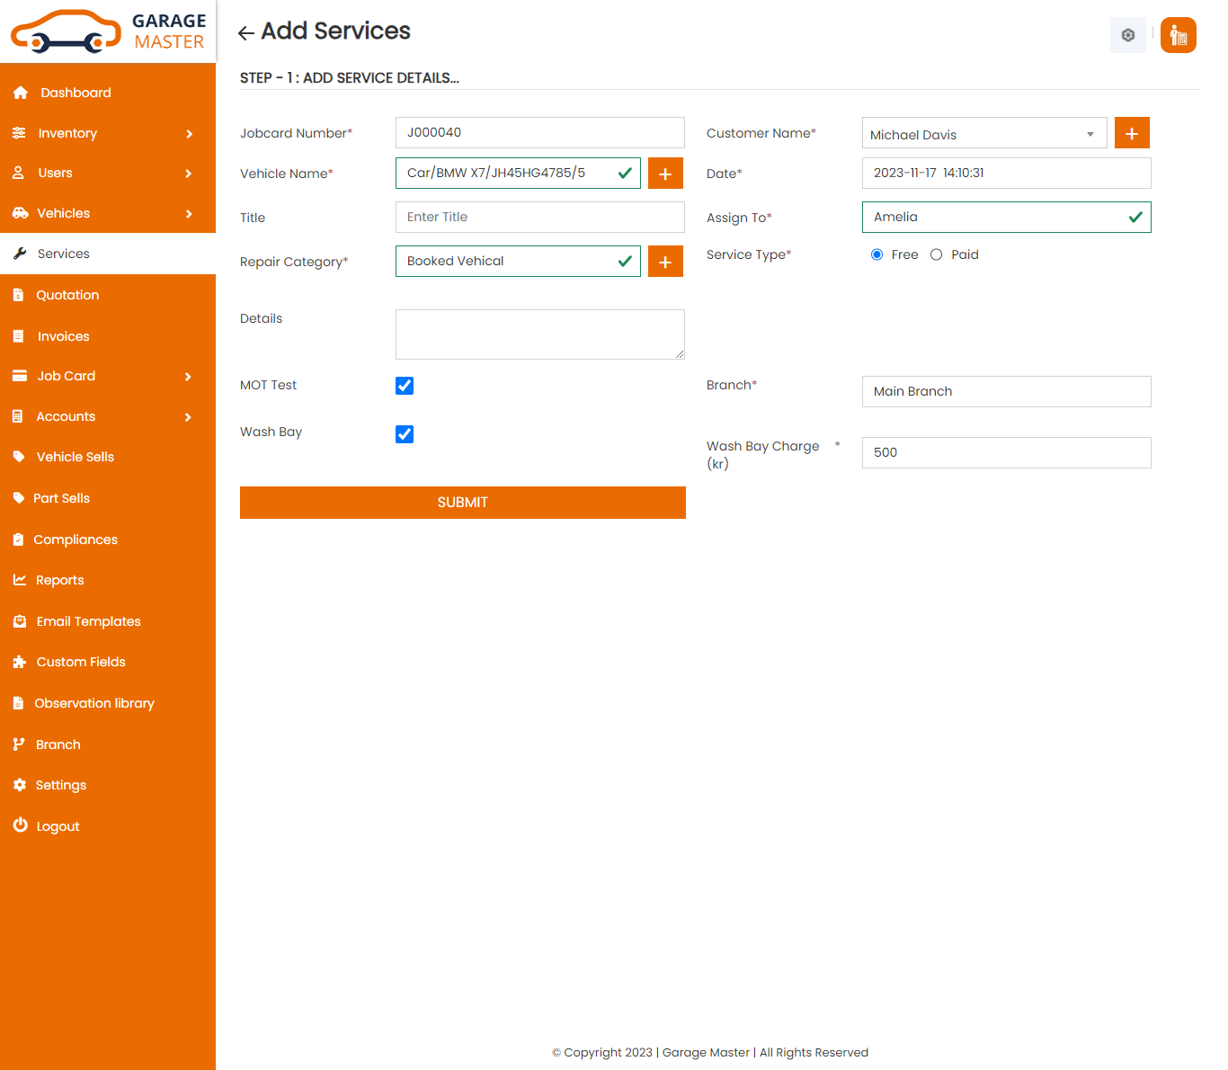Open the gear settings icon in header
Viewport: 1228px width, 1070px height.
(x=1128, y=35)
